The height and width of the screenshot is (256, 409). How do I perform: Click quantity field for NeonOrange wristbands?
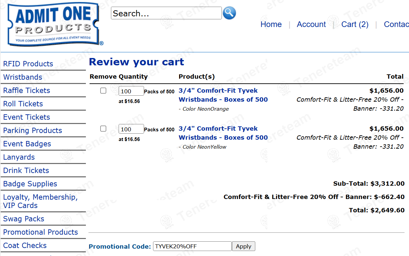(131, 91)
